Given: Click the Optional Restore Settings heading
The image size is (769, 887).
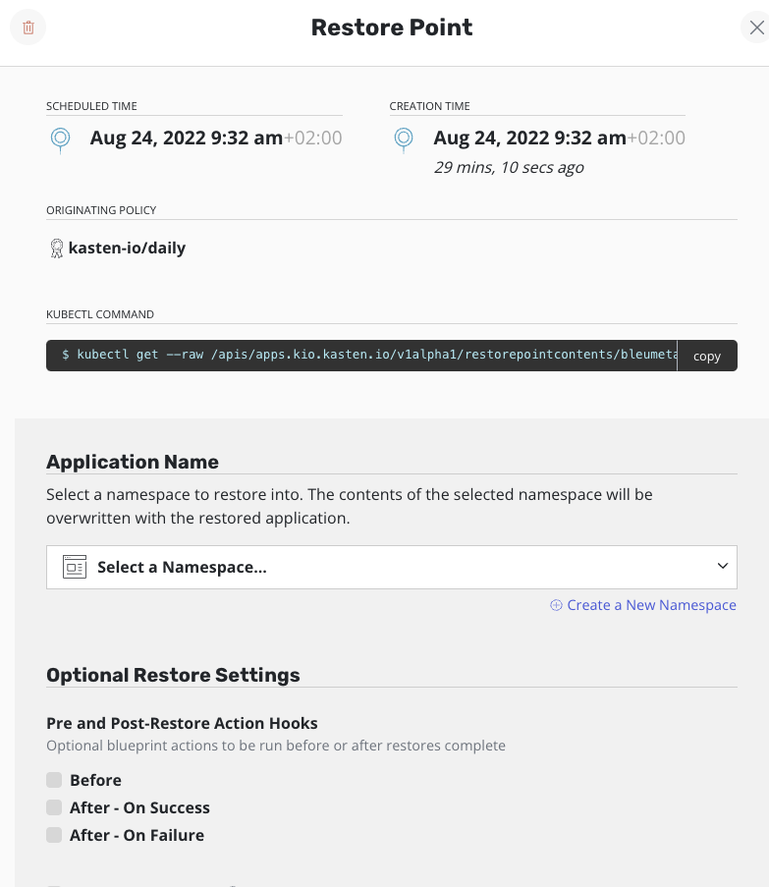Looking at the screenshot, I should point(173,675).
